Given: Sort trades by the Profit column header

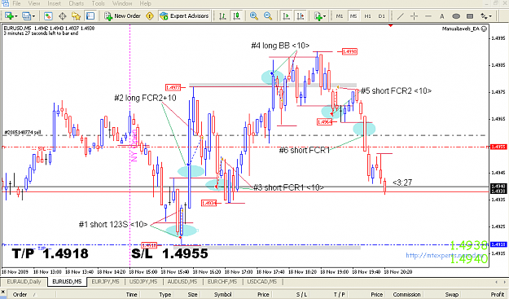Looking at the screenshot, I should click(497, 294).
